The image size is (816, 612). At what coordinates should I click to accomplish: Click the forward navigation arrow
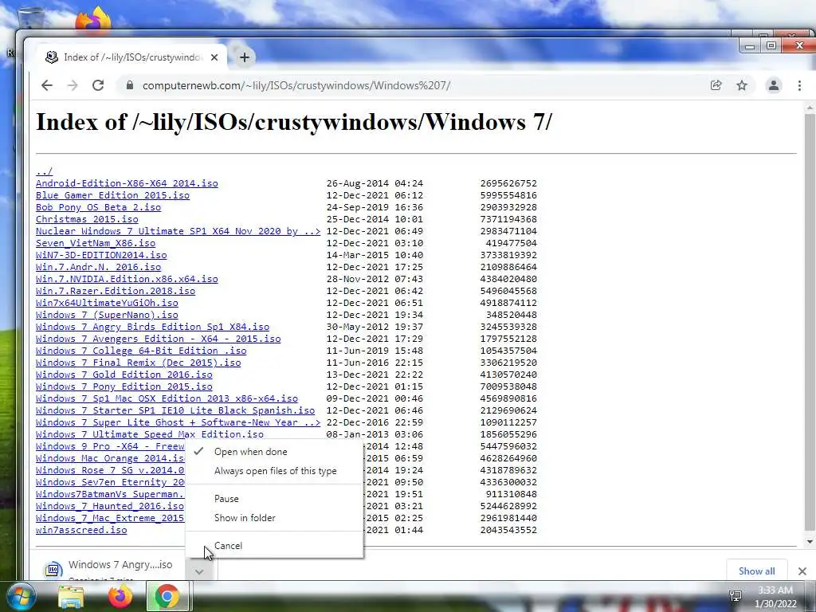73,85
